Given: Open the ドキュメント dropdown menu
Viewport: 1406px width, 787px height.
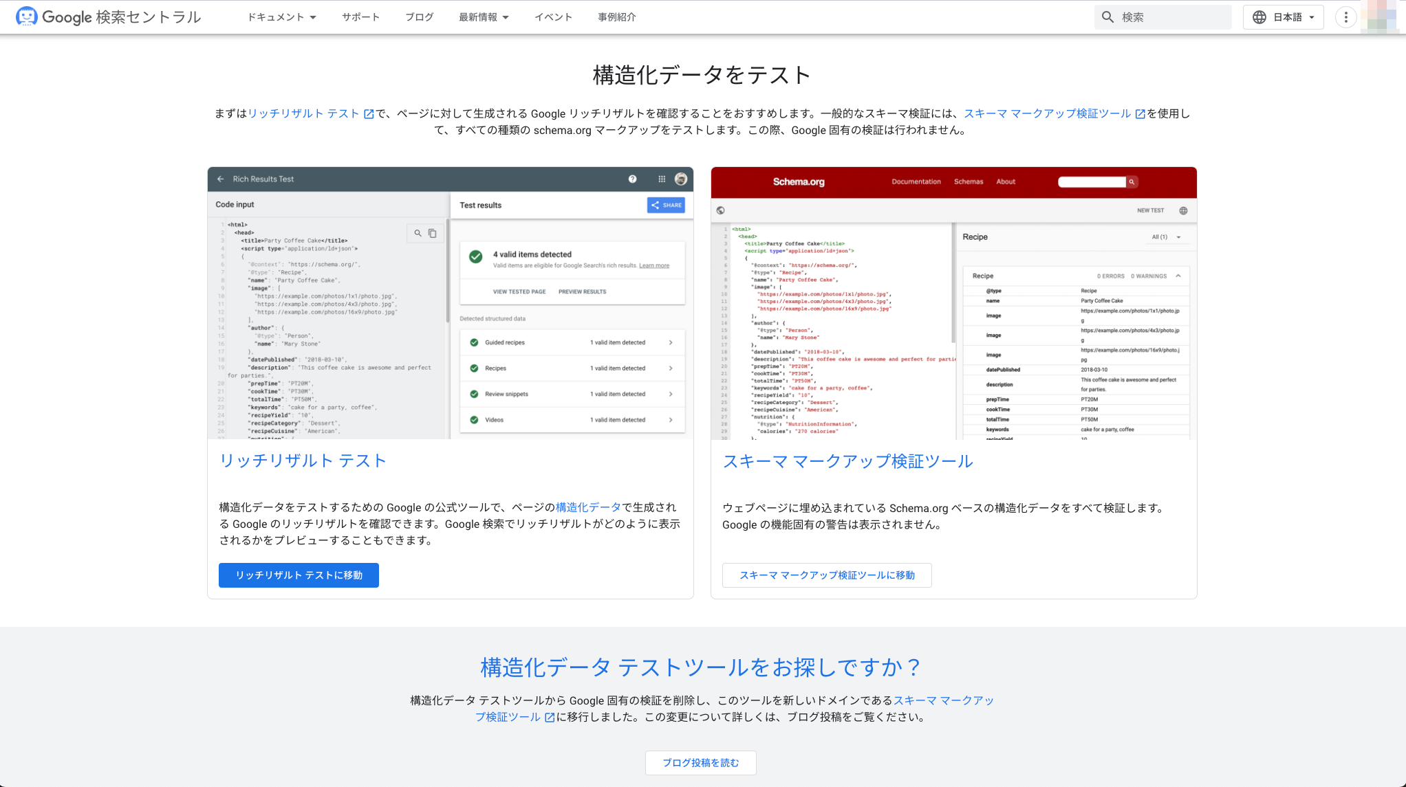Looking at the screenshot, I should point(282,17).
